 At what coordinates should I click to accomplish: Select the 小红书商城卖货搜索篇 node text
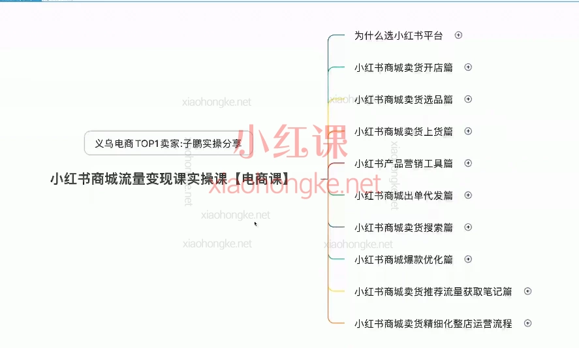[403, 228]
